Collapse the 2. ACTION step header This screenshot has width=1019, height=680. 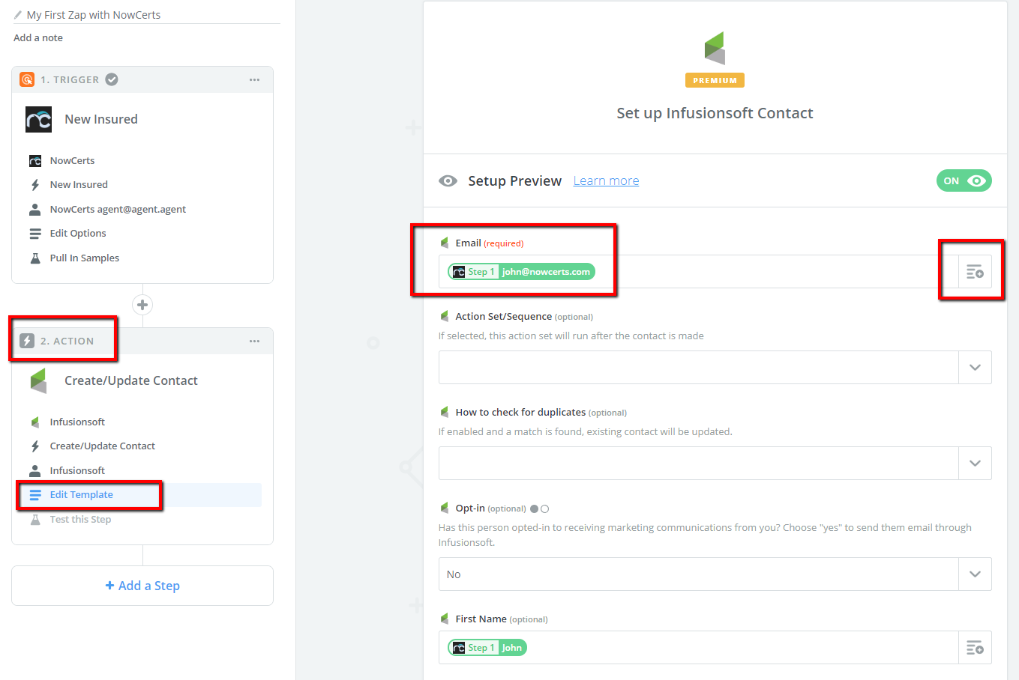click(x=142, y=341)
